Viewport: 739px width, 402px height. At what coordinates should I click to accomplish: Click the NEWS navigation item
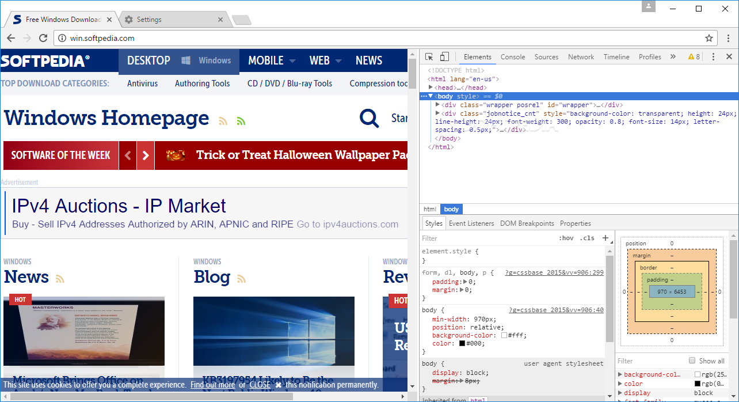click(369, 60)
